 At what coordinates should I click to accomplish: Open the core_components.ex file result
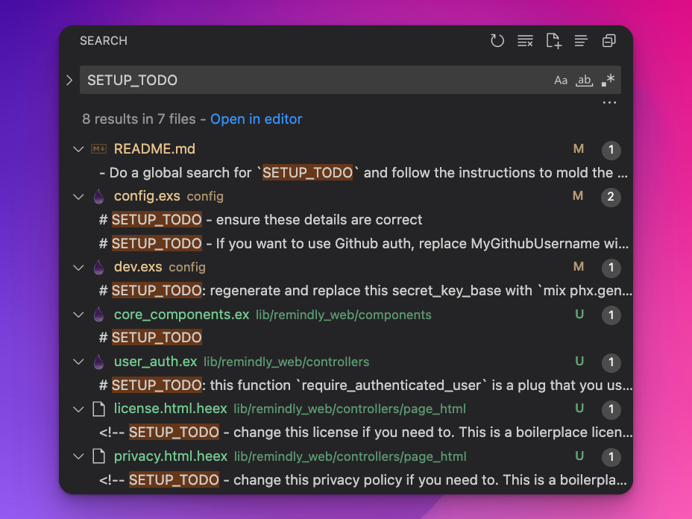click(x=181, y=315)
